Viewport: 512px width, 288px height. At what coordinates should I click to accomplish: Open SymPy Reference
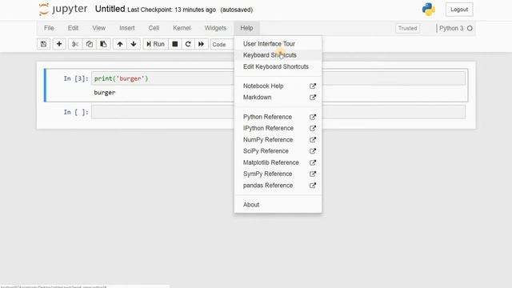tap(278, 174)
